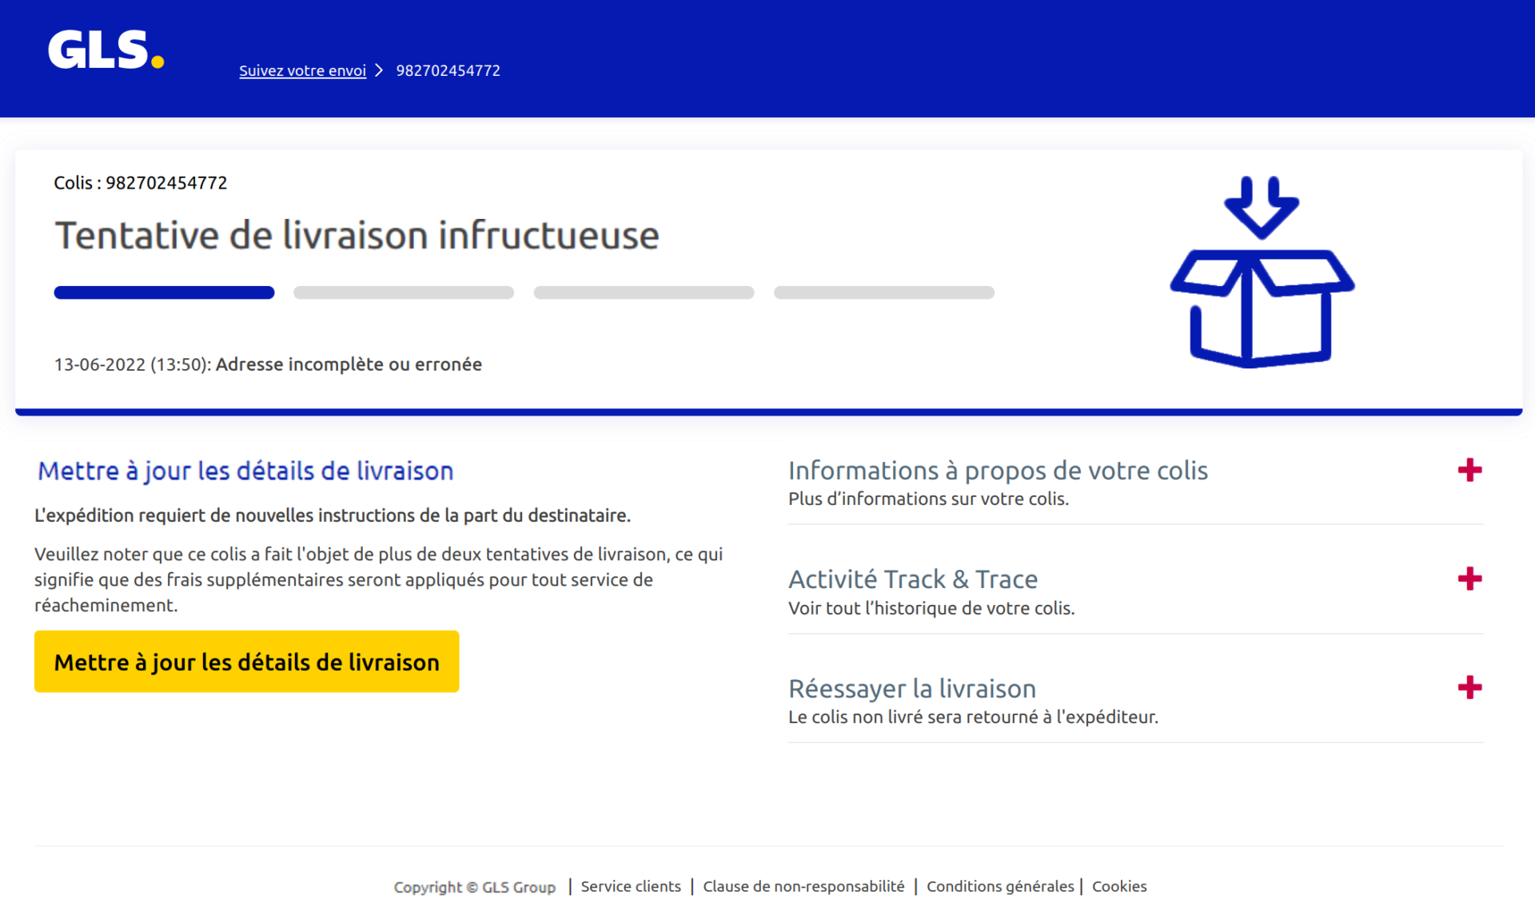
Task: Click the 'Colis : 982702454772' label
Action: point(141,183)
